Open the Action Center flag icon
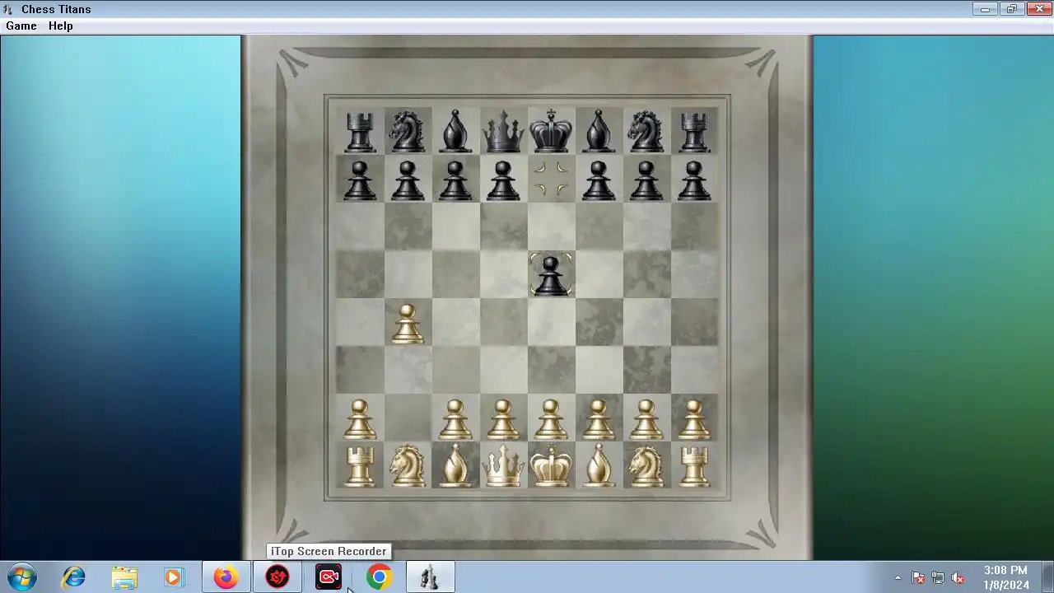 coord(918,578)
